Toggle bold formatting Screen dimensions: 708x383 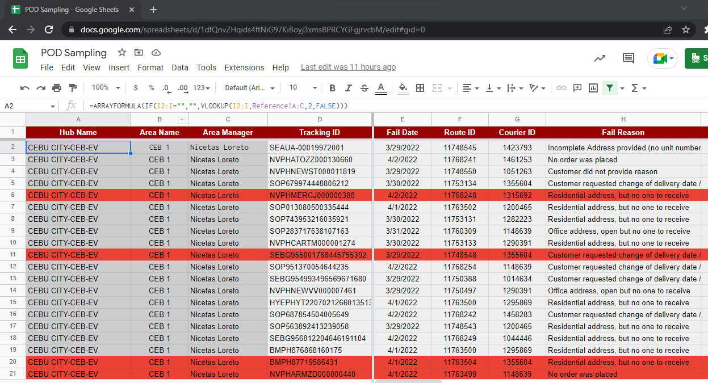tap(333, 88)
